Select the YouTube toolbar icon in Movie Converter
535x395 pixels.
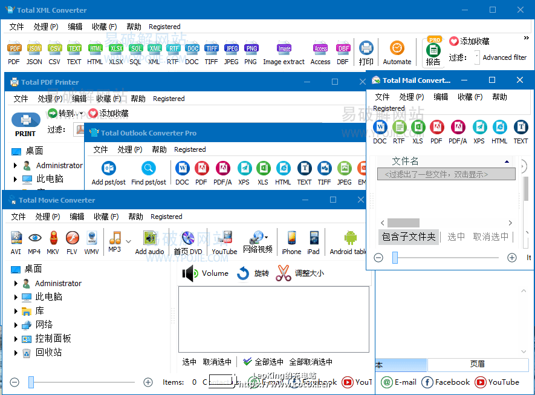pyautogui.click(x=224, y=243)
